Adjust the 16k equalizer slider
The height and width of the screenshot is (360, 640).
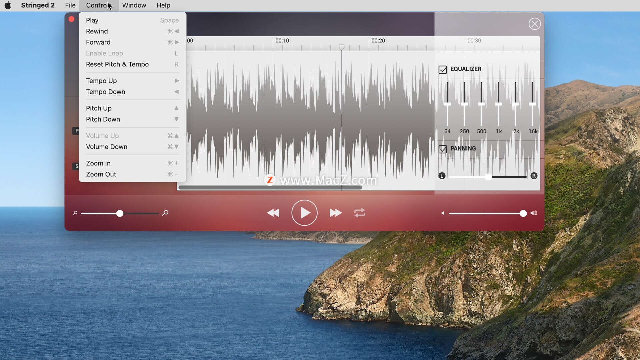[x=533, y=104]
